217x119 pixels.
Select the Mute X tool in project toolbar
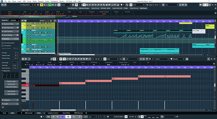[x=101, y=5]
